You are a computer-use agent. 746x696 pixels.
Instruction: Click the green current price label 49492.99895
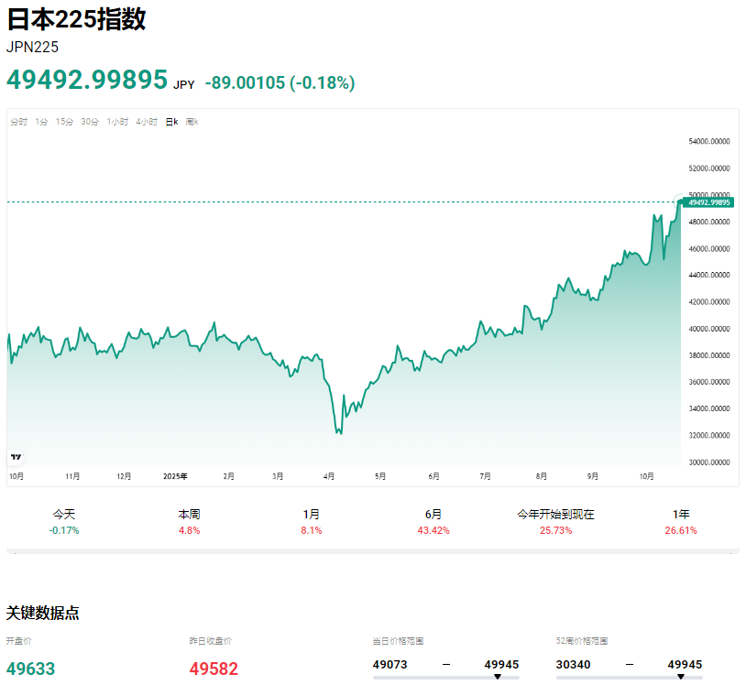click(708, 202)
